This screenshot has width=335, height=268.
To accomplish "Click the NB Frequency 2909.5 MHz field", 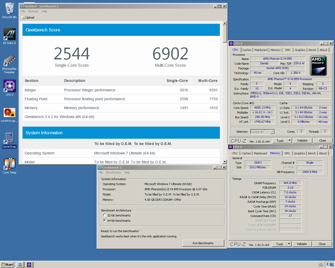I will pyautogui.click(x=310, y=172).
